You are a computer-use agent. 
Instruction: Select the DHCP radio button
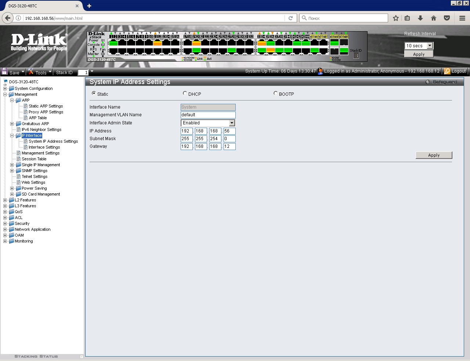point(185,93)
